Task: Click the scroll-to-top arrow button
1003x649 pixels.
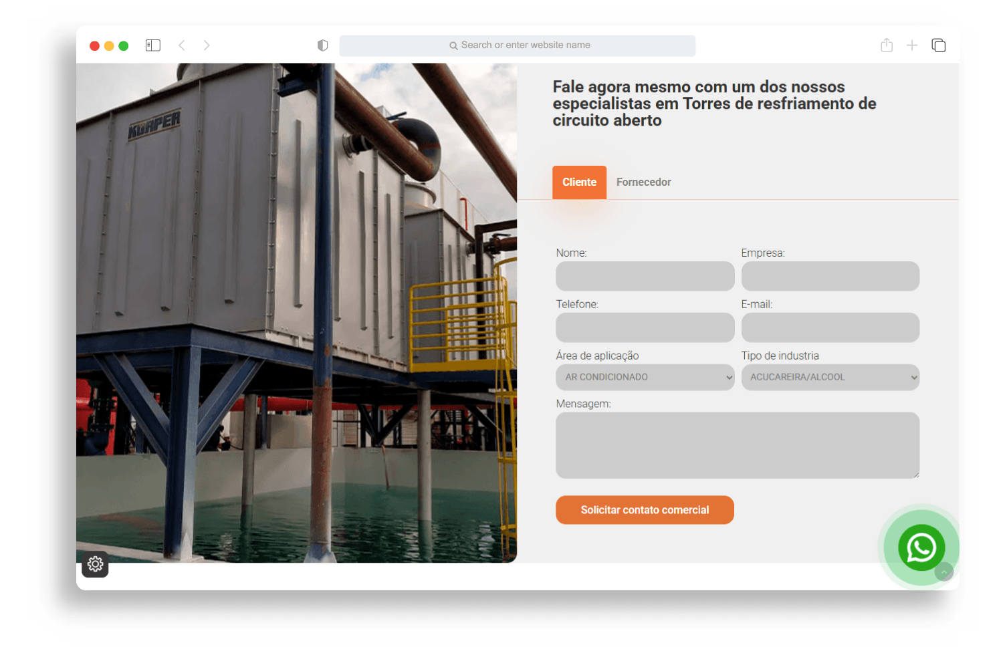Action: click(944, 571)
